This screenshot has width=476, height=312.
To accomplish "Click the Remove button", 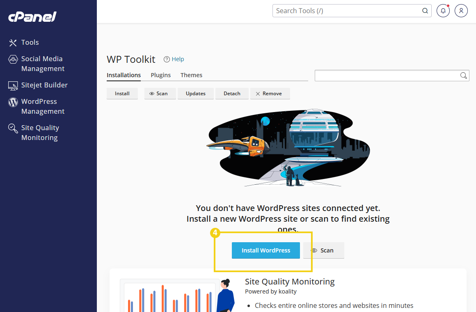I will pos(270,93).
